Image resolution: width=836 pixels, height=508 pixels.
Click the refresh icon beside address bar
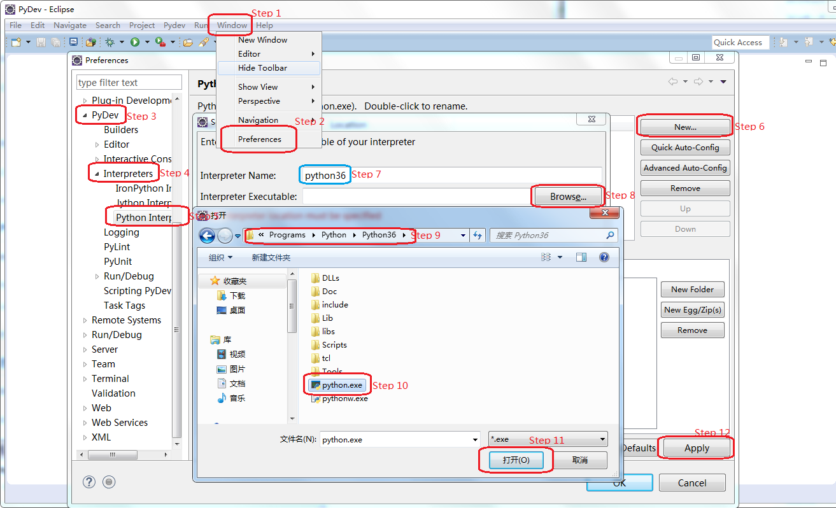click(x=478, y=236)
